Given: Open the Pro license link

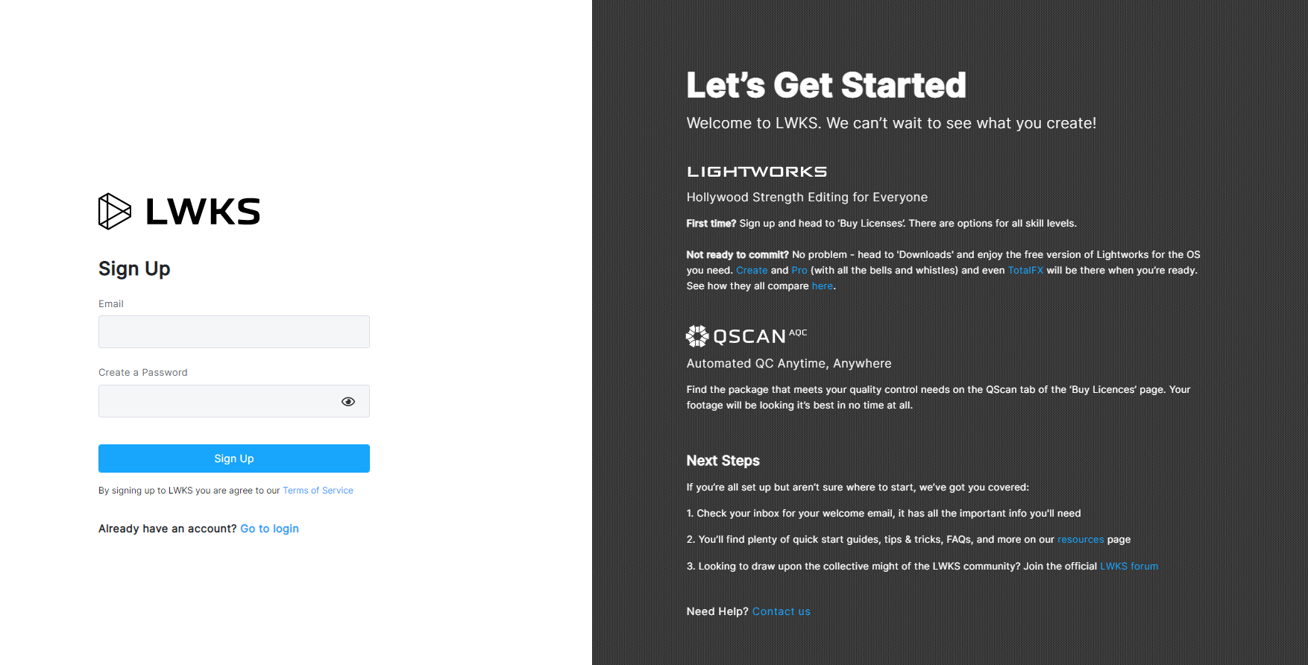Looking at the screenshot, I should coord(799,271).
